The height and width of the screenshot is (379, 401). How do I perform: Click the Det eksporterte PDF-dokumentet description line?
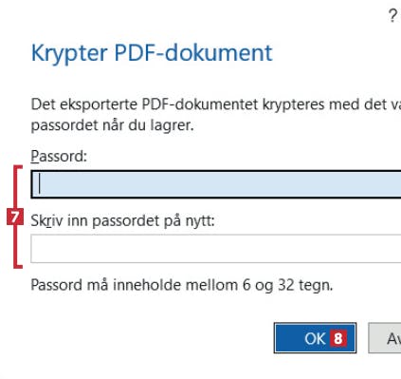point(216,104)
